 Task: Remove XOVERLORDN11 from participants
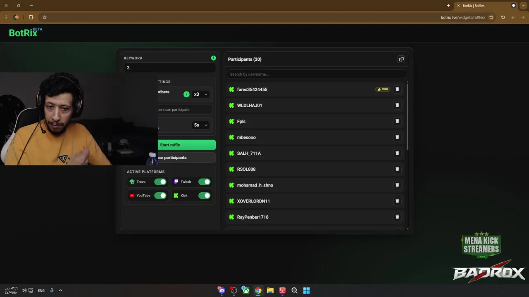[397, 201]
